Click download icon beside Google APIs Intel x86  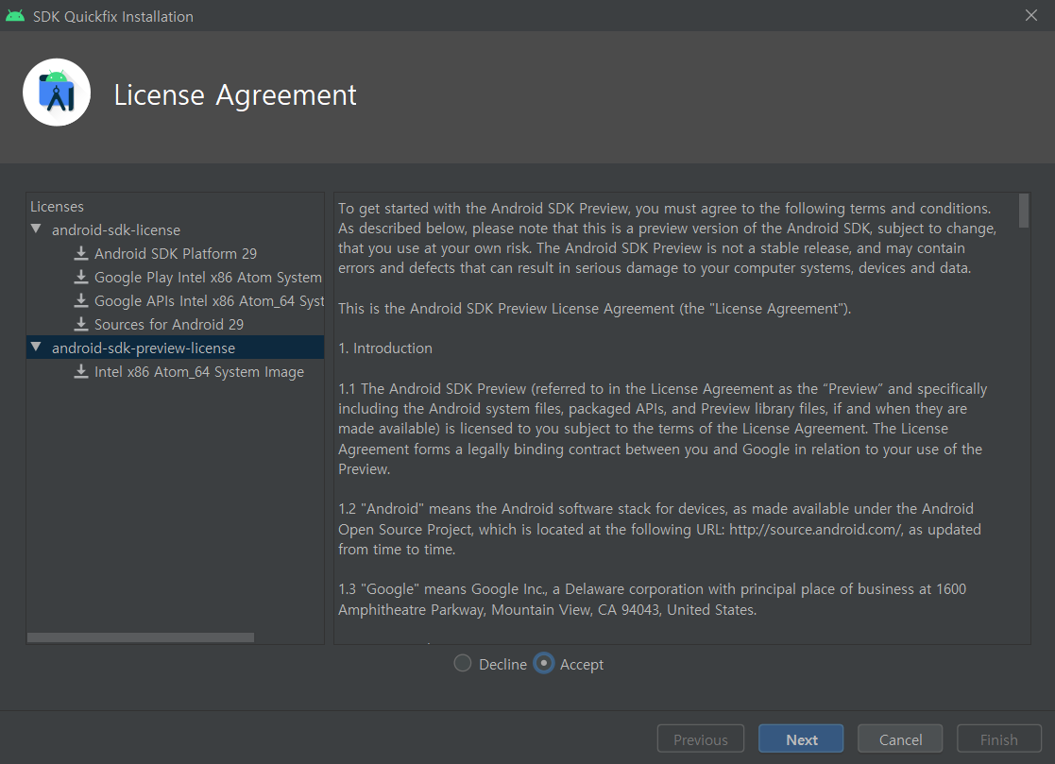click(80, 300)
